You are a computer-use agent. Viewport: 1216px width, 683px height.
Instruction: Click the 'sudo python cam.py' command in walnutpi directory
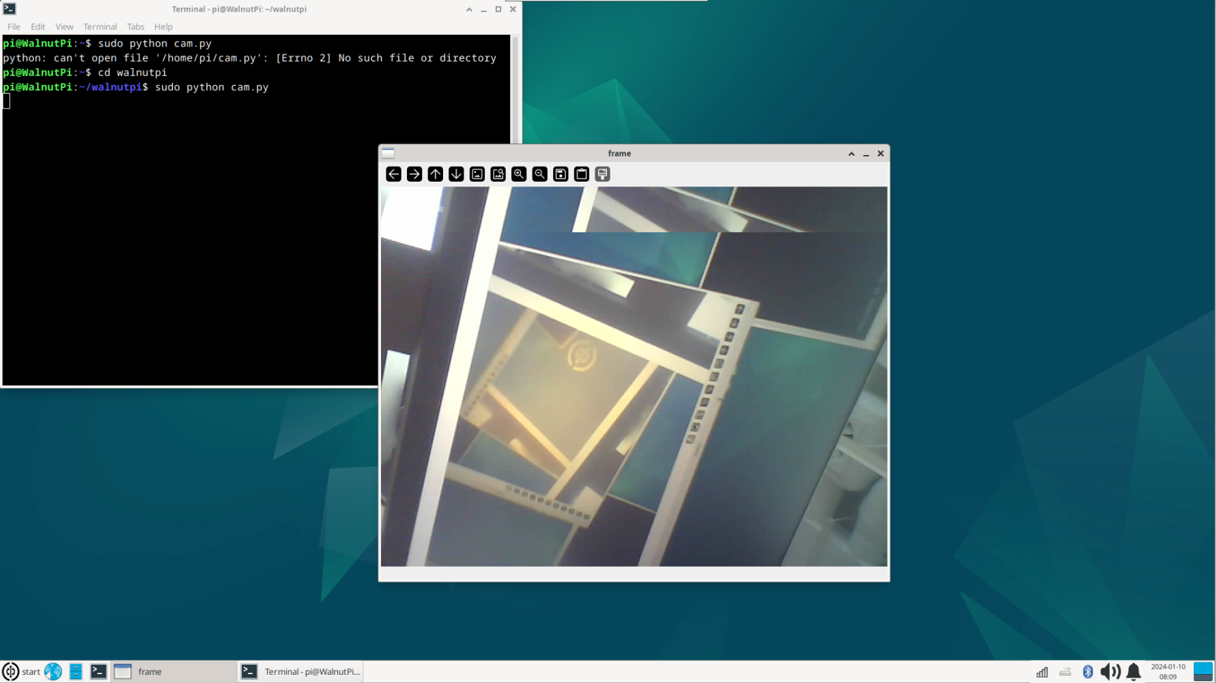pyautogui.click(x=212, y=87)
